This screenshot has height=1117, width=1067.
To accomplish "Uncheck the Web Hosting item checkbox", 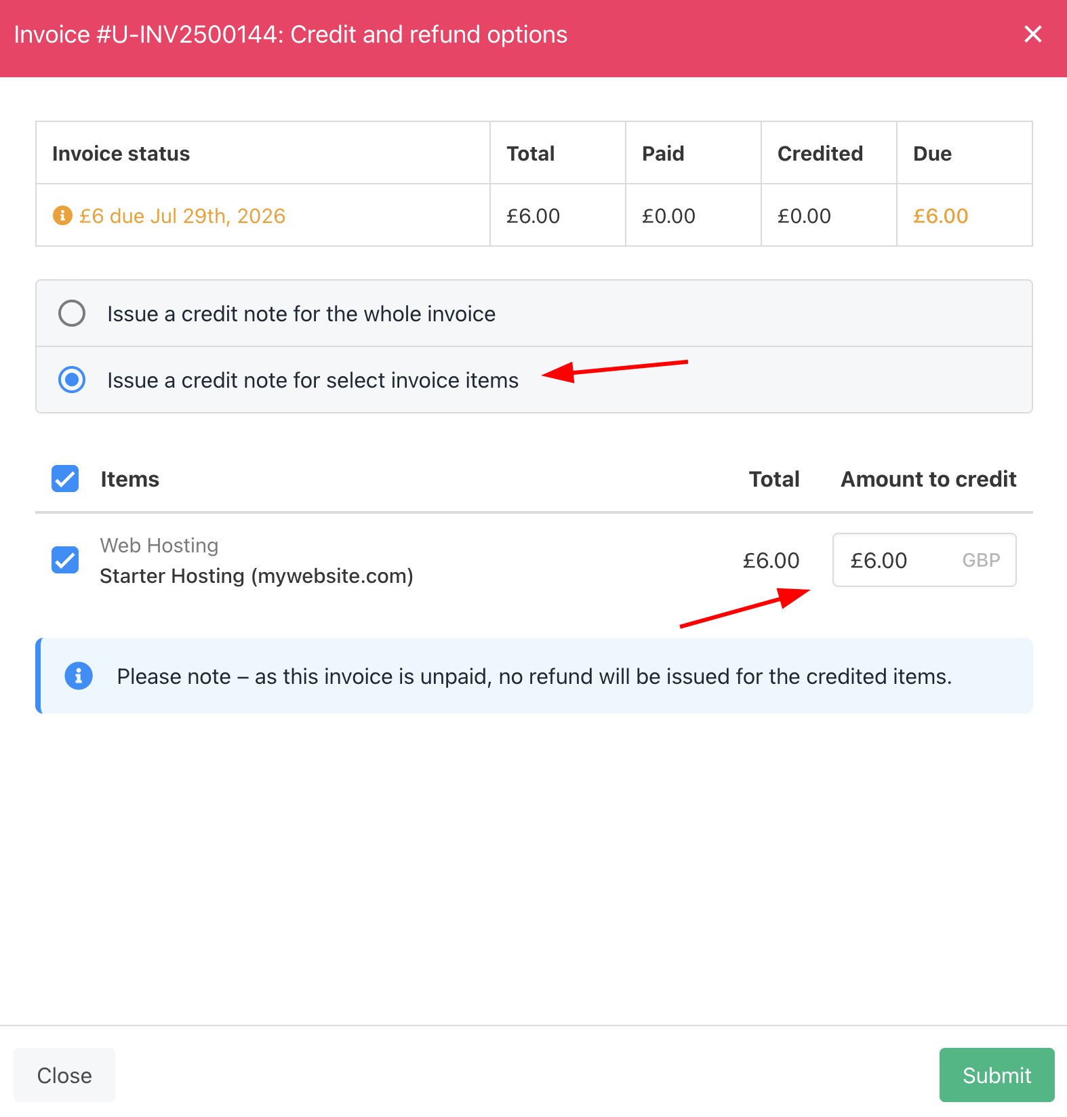I will 65,560.
